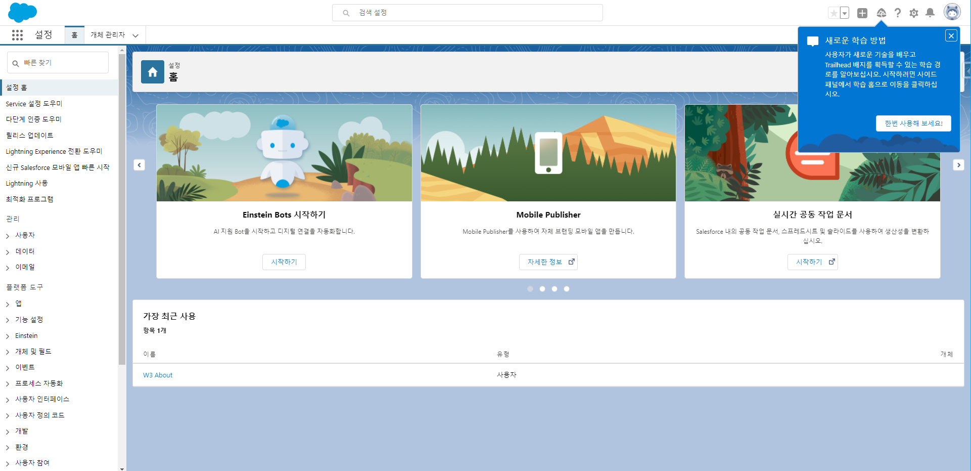
Task: Open the global actions plus icon
Action: click(862, 13)
